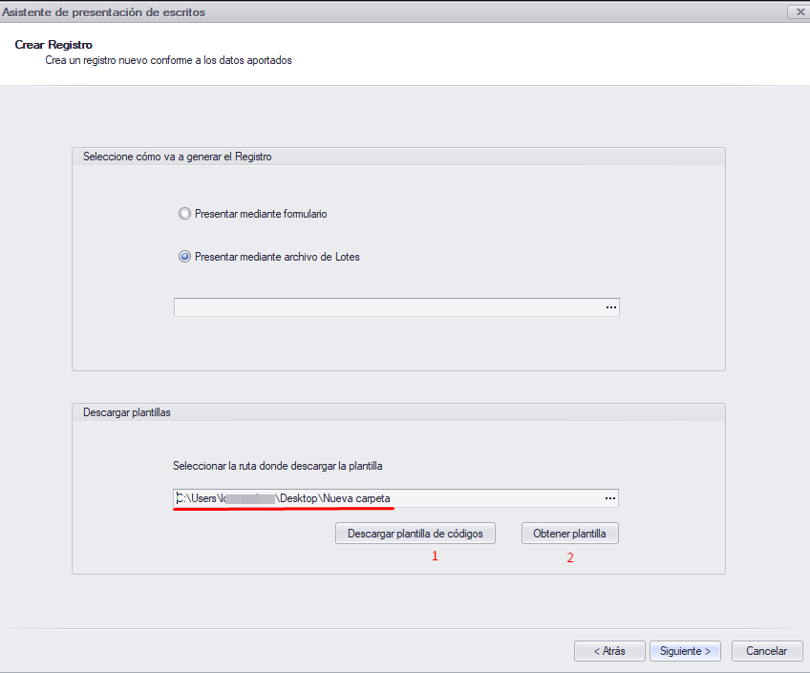Image resolution: width=810 pixels, height=673 pixels.
Task: Select the "Presentar mediante formulario" radio option
Action: click(184, 214)
